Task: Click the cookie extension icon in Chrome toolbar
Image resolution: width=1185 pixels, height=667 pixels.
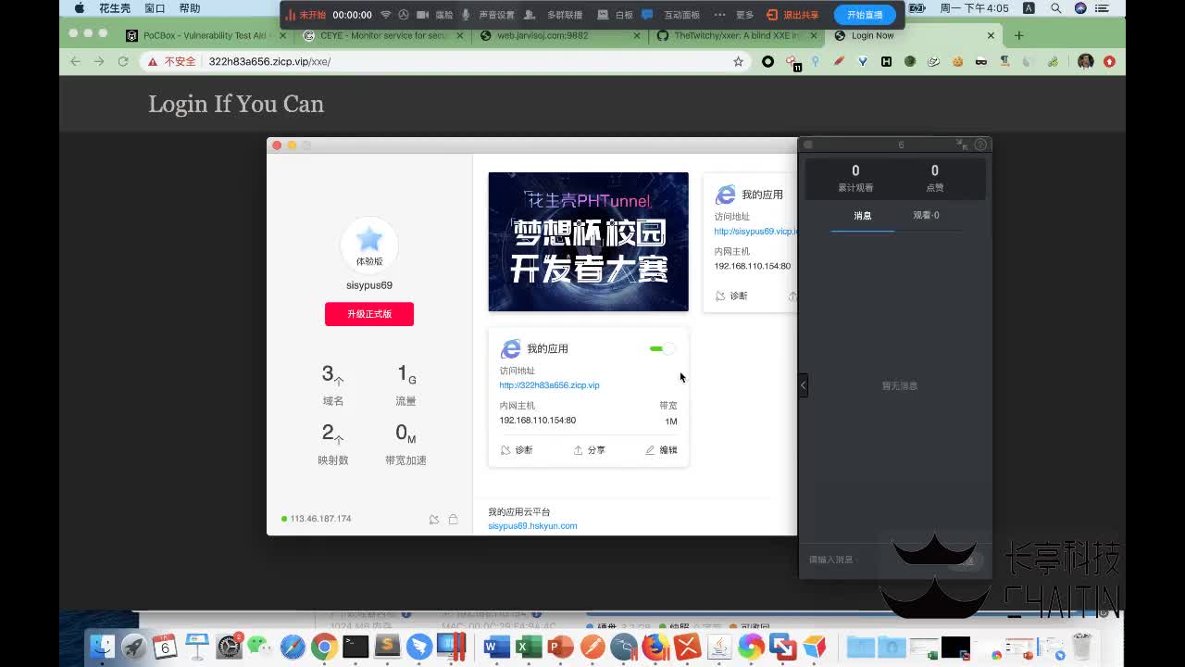Action: point(957,61)
